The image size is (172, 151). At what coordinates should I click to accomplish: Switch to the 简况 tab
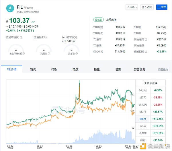[x=33, y=69]
